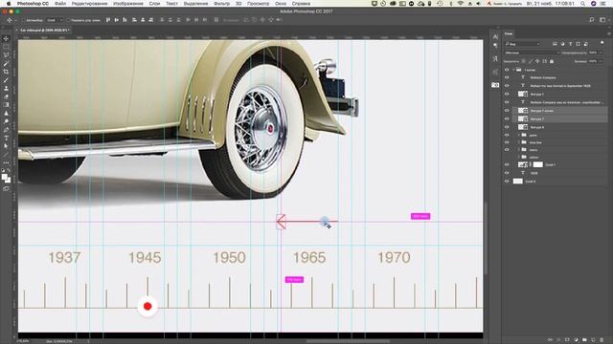
Task: Hide the 'time line' group
Action: click(x=507, y=142)
